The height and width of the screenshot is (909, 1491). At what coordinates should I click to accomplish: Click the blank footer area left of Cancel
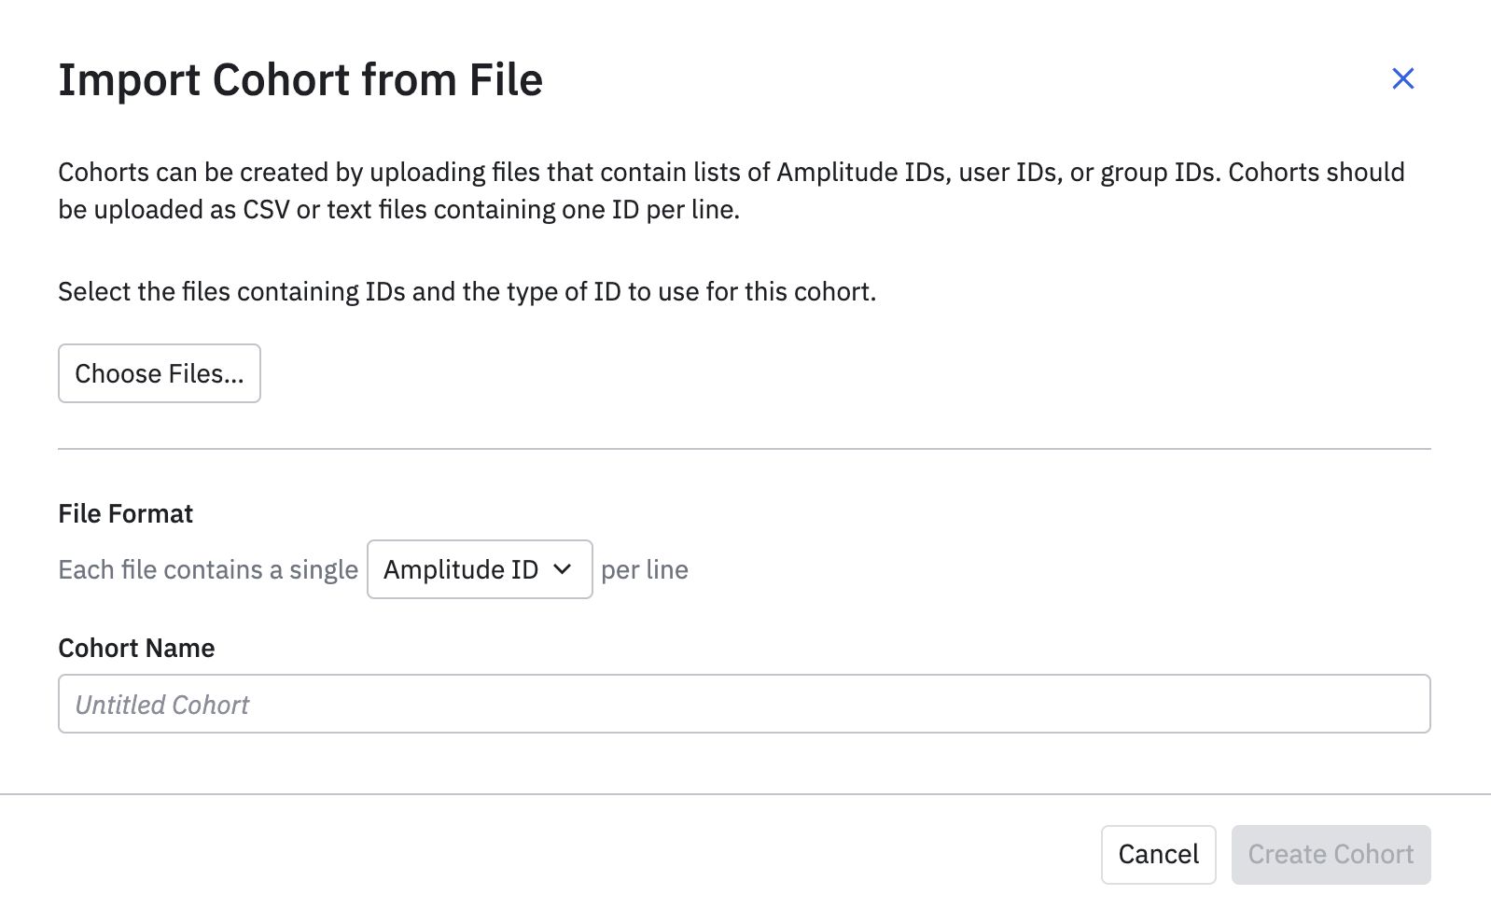click(560, 854)
